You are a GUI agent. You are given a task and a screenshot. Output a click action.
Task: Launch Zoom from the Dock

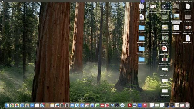(140, 105)
